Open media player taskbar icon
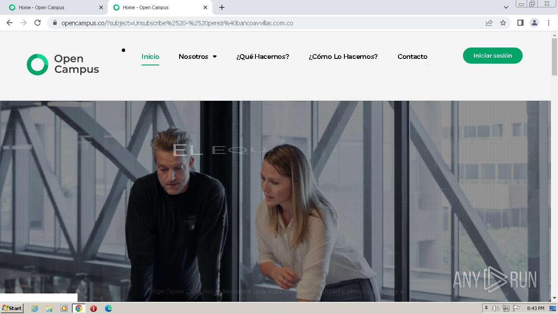 [64, 308]
